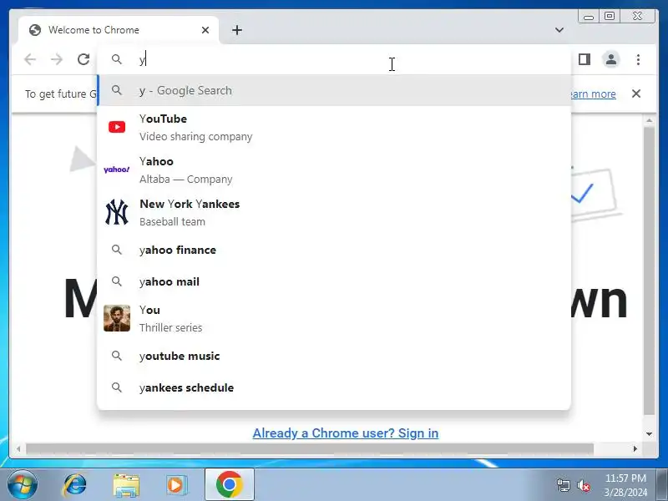The width and height of the screenshot is (668, 501).
Task: Open a new tab with plus button
Action: (237, 30)
